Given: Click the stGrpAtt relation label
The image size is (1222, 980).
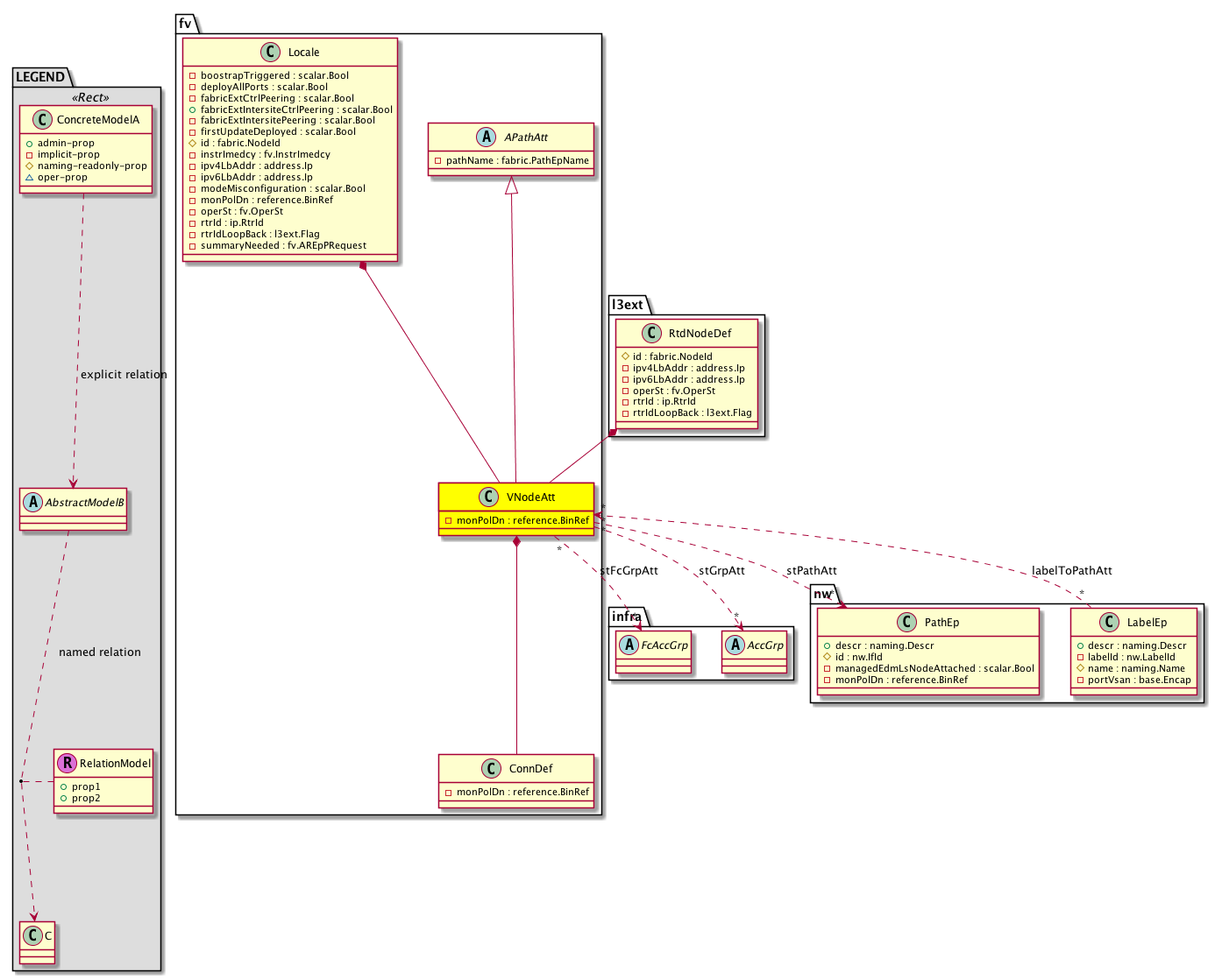Looking at the screenshot, I should pos(721,571).
